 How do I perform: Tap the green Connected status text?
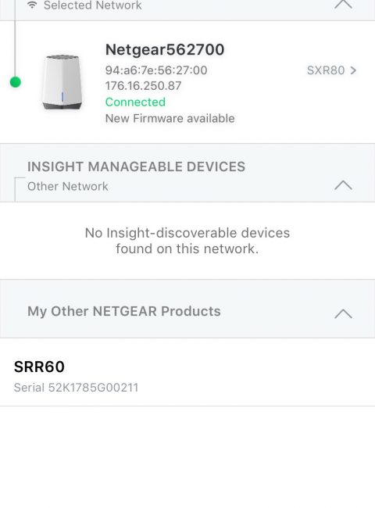coord(135,102)
